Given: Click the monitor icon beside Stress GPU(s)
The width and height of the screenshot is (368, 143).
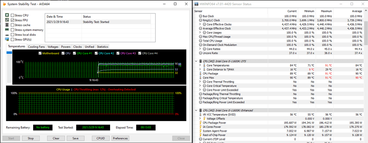Looking at the screenshot, I should 7,39.
